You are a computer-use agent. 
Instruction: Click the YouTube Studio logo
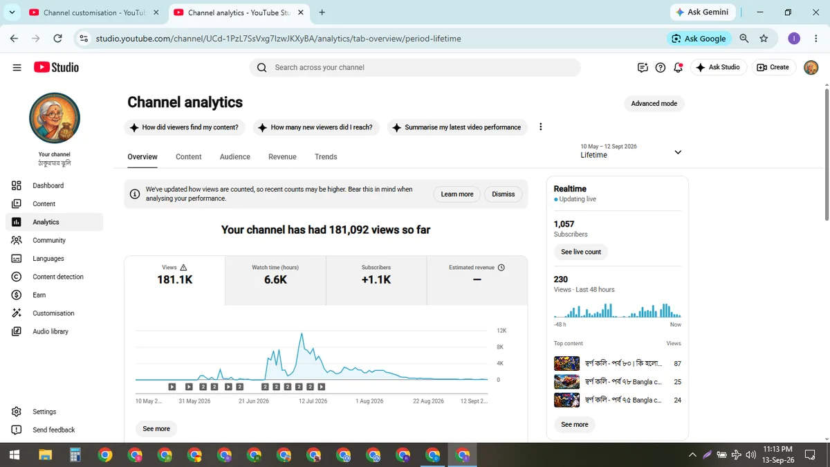pyautogui.click(x=56, y=67)
